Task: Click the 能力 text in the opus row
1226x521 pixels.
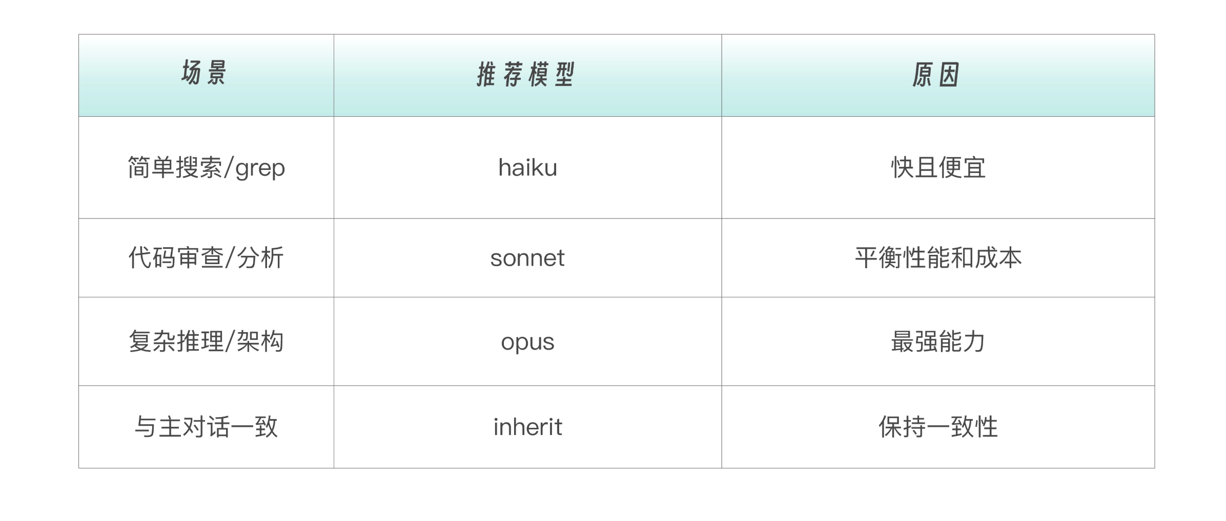Action: (962, 341)
